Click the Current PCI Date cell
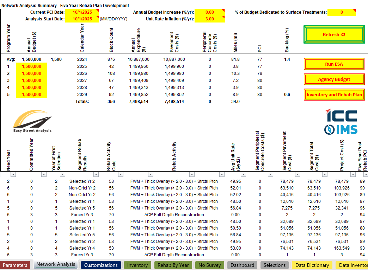 click(x=82, y=12)
